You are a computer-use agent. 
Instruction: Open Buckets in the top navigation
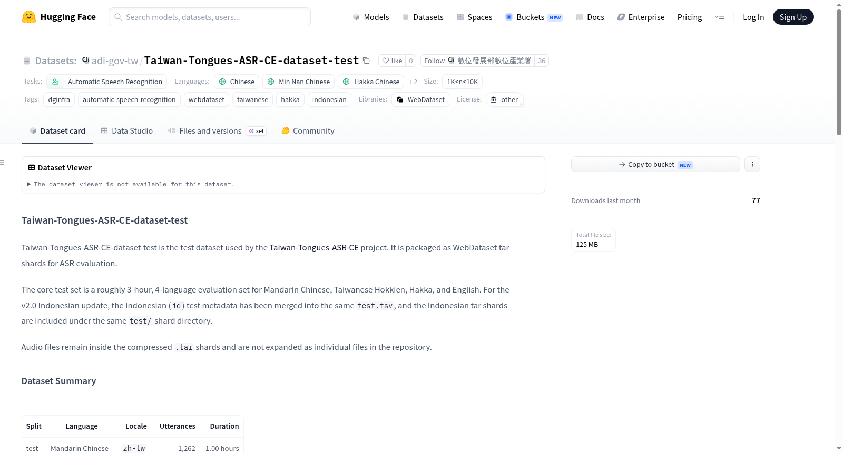click(534, 17)
